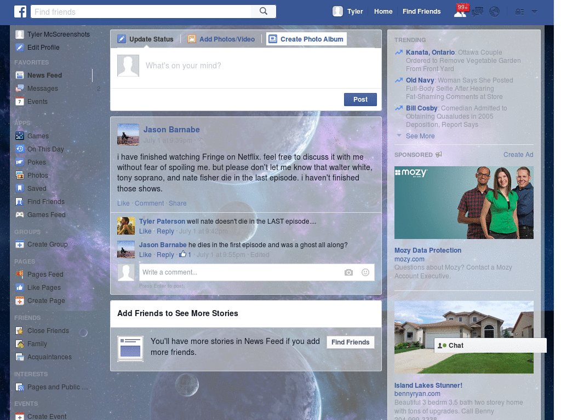Click the Edit Profile pencil icon
Viewport: 561px width, 420px height.
click(20, 47)
